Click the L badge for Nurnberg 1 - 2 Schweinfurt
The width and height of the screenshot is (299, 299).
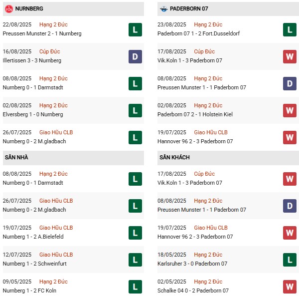135,260
